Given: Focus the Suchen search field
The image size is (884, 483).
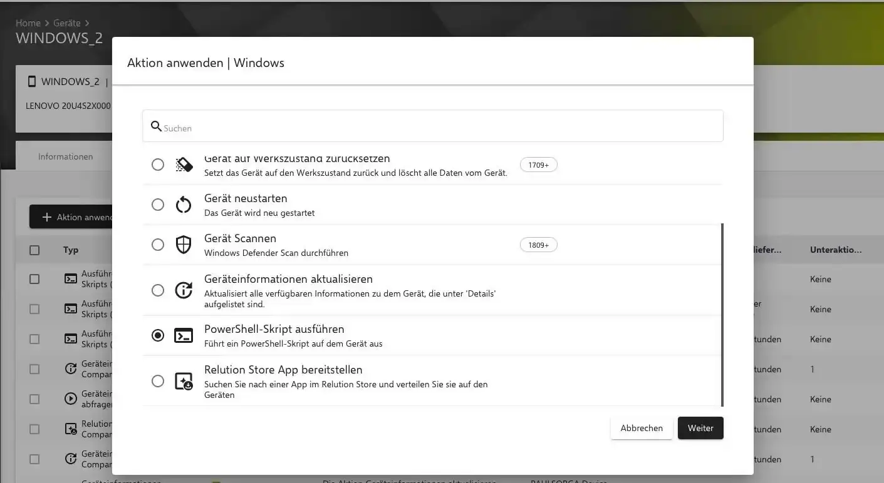Looking at the screenshot, I should [x=439, y=128].
